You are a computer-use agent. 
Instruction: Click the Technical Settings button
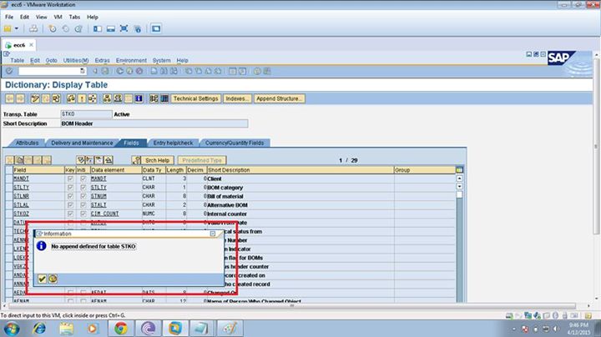pos(196,98)
